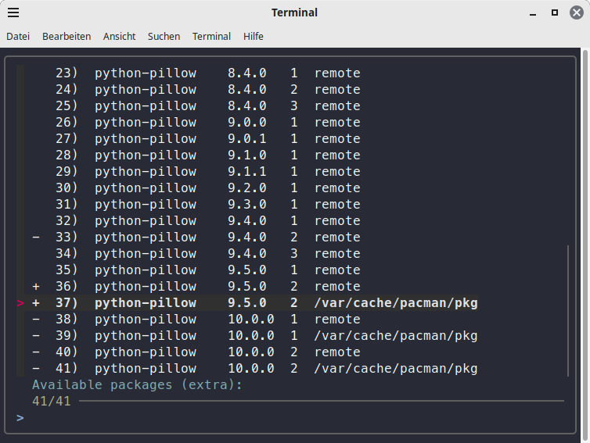
Task: Close the Terminal window
Action: [x=576, y=13]
